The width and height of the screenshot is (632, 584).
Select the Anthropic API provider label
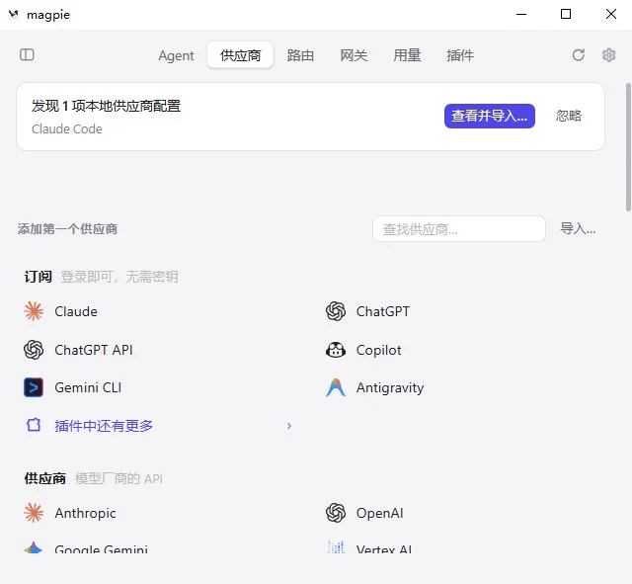click(85, 513)
